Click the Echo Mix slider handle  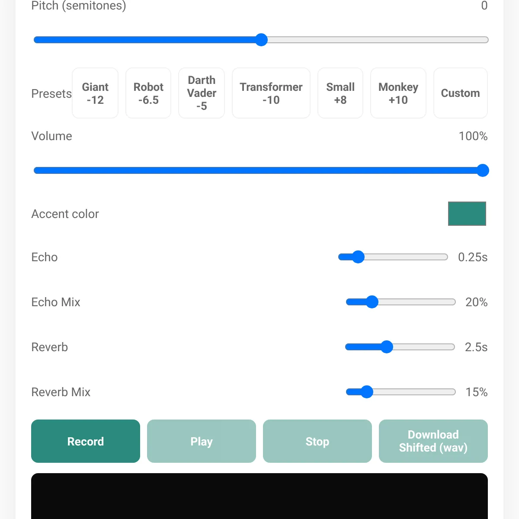(x=372, y=302)
